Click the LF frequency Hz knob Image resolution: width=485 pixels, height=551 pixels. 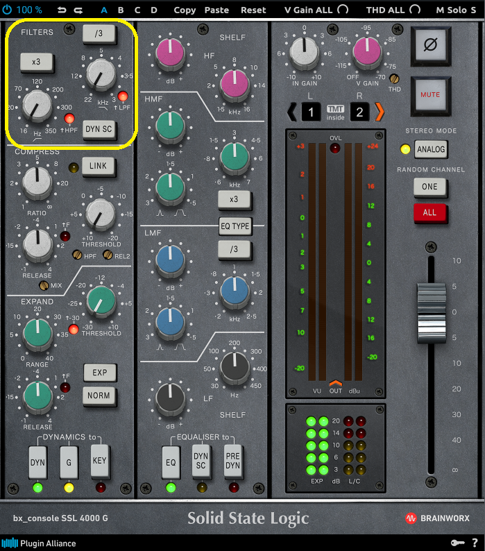tap(235, 367)
